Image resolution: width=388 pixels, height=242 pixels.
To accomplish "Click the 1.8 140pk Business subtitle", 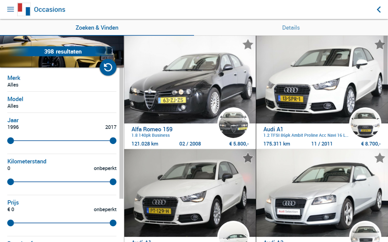I will point(151,136).
